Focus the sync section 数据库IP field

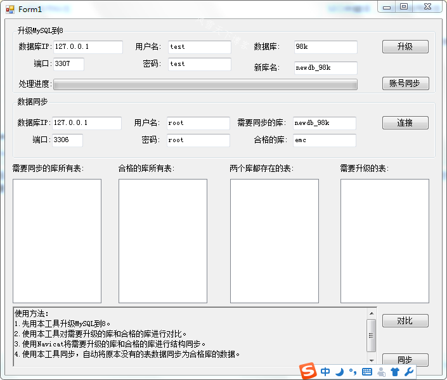click(87, 123)
